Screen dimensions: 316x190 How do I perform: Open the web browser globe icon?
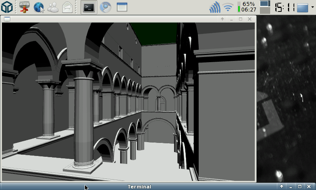point(39,7)
